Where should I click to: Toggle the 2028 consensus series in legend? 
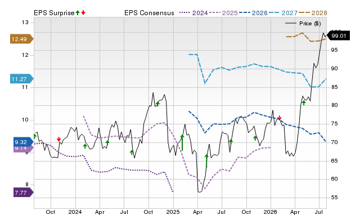pos(313,13)
